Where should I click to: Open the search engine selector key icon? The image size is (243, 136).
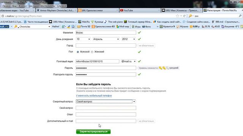click(191, 16)
